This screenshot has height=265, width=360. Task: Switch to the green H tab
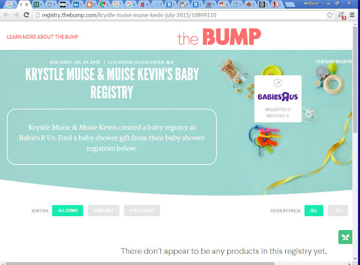coord(38,4)
